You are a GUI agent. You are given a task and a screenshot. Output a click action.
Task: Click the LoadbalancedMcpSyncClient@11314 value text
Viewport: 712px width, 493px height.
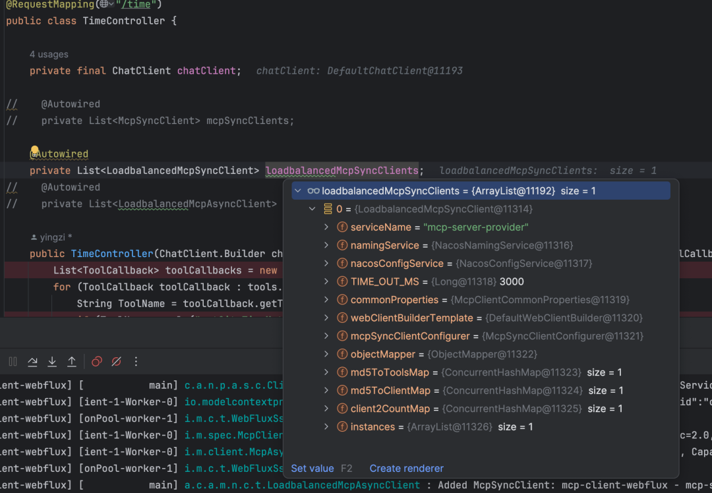pyautogui.click(x=444, y=209)
